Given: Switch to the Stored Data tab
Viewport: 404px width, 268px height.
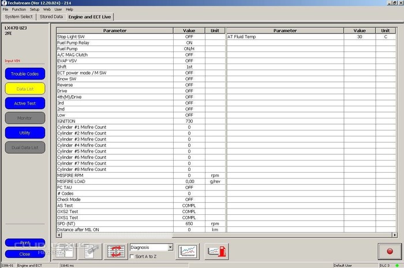Looking at the screenshot, I should pyautogui.click(x=51, y=17).
